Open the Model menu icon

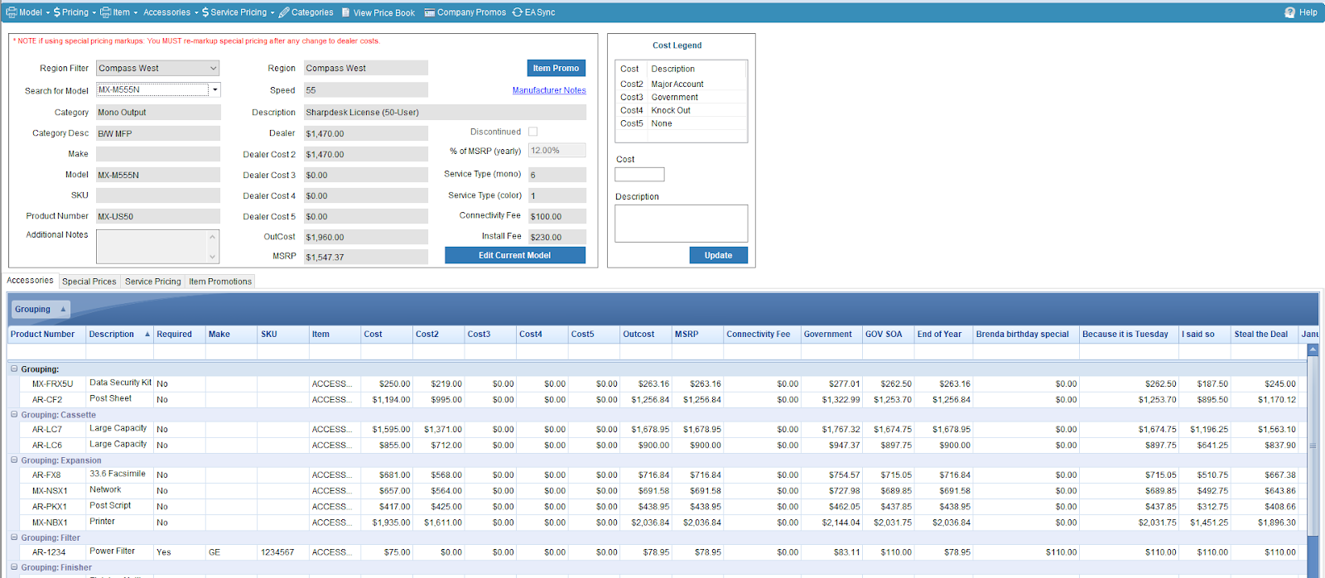[12, 12]
